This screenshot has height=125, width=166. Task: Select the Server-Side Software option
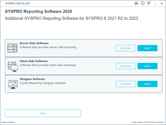point(148,48)
